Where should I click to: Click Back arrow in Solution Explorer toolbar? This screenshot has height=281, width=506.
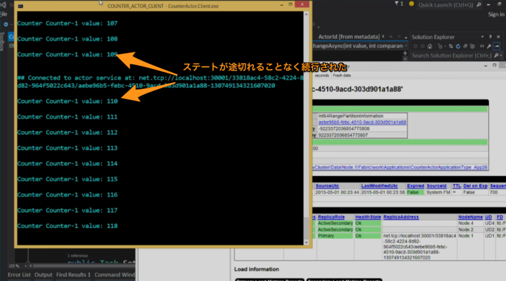[x=416, y=46]
